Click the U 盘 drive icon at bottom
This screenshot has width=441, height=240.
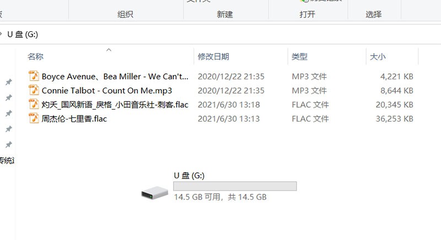coord(155,193)
